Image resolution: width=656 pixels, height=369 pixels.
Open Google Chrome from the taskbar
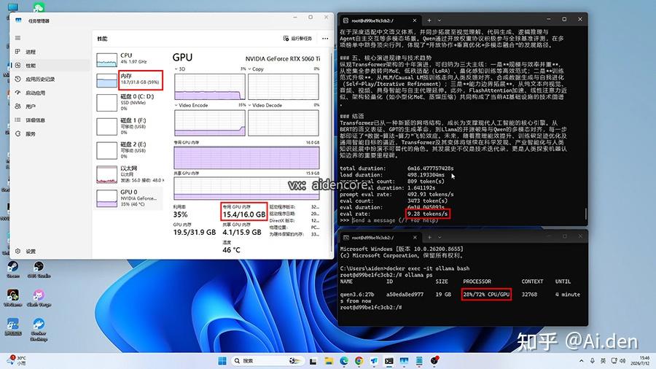tap(359, 361)
